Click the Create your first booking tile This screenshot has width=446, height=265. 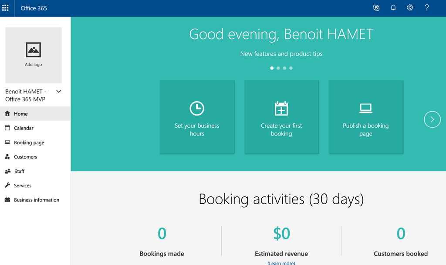tap(281, 117)
